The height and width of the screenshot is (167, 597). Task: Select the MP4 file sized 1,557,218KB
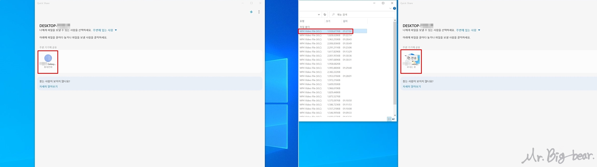pyautogui.click(x=333, y=109)
